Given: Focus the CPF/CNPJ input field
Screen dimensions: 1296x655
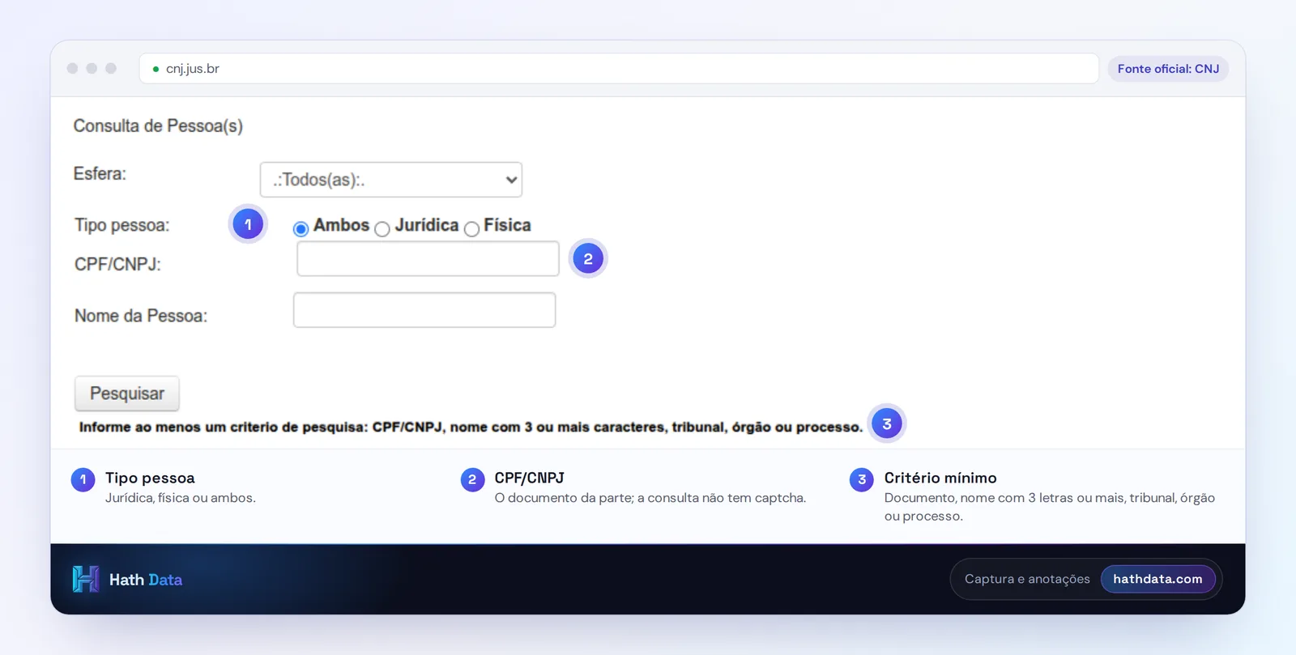Looking at the screenshot, I should pos(428,259).
